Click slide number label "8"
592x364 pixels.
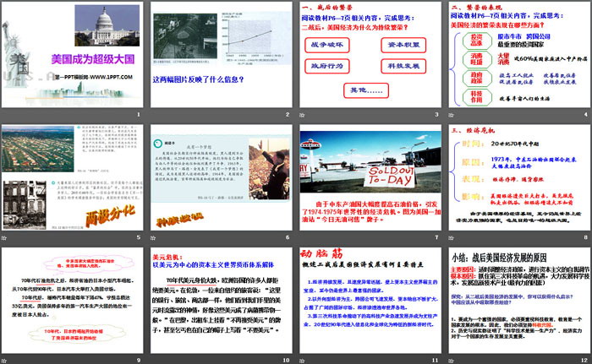(586, 237)
